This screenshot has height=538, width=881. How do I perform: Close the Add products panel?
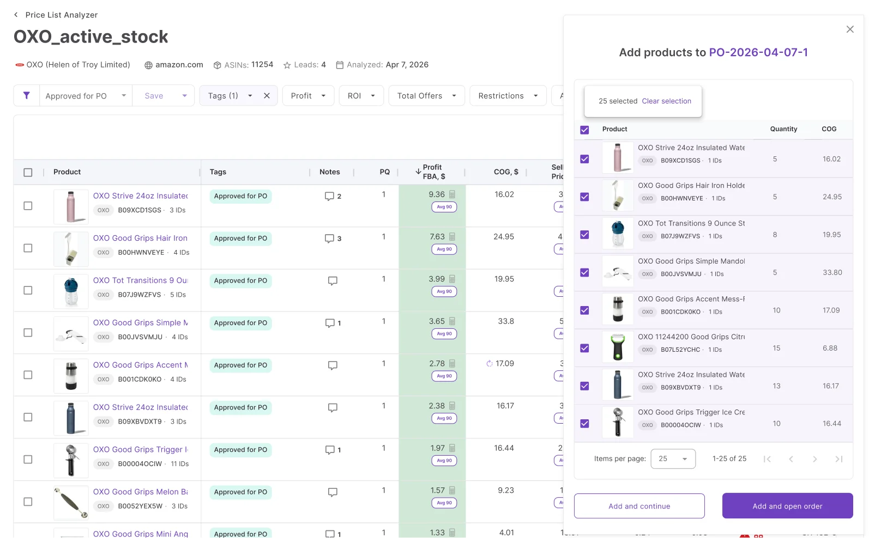pos(850,29)
